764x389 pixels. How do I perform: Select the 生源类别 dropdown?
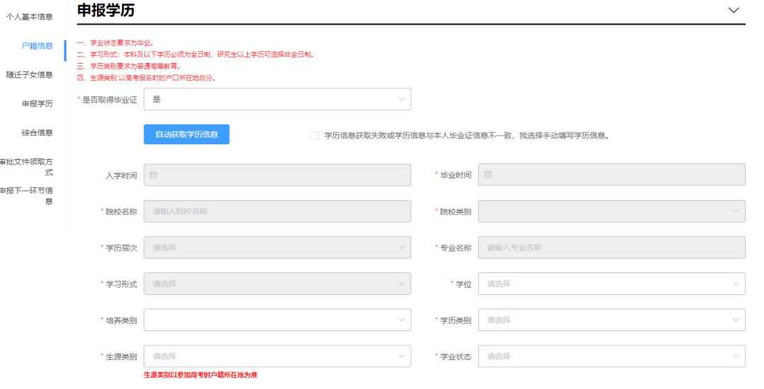pyautogui.click(x=277, y=356)
